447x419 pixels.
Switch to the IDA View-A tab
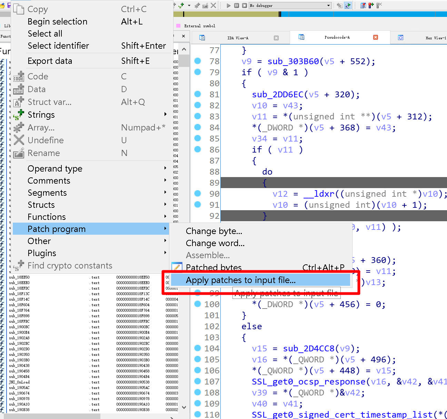[238, 38]
